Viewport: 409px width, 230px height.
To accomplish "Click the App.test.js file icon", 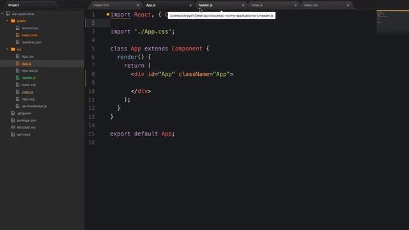I will 17,70.
